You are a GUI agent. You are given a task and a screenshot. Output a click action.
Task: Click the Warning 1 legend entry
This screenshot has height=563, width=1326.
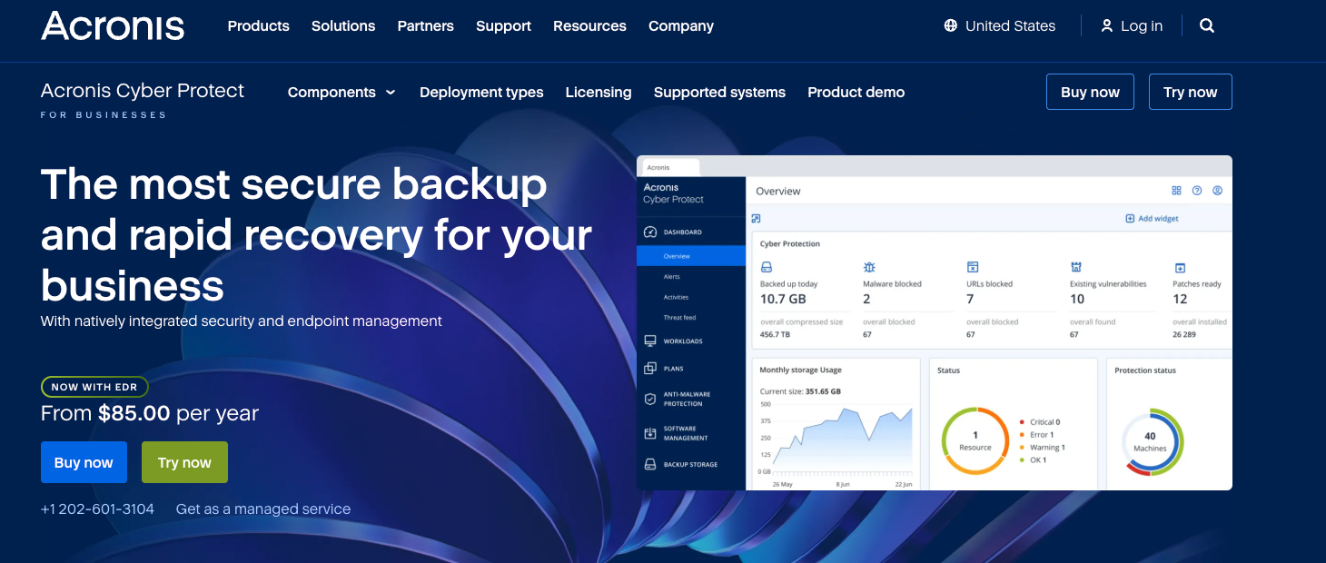[1043, 448]
